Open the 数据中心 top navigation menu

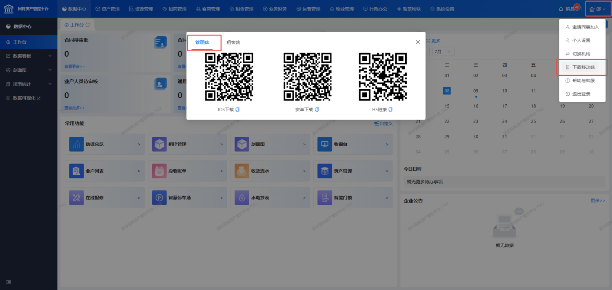(74, 9)
